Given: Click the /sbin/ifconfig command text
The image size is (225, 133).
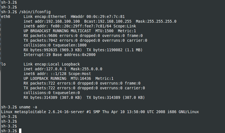Looking at the screenshot, I should (35, 12).
